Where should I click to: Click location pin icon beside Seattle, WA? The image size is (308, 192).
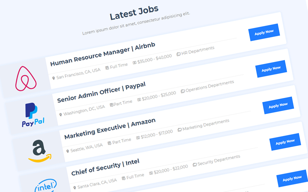(68, 151)
